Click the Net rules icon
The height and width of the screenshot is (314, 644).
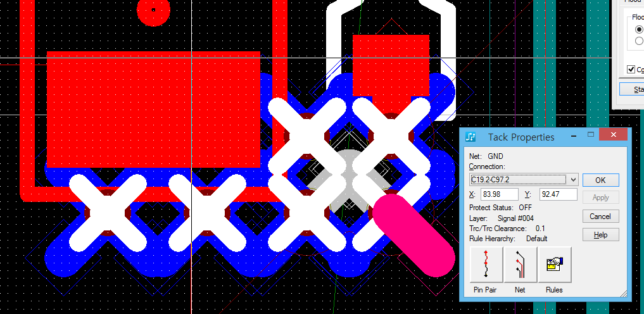pyautogui.click(x=520, y=264)
